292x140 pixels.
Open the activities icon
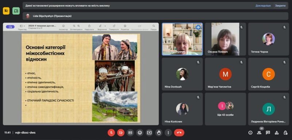277,133
